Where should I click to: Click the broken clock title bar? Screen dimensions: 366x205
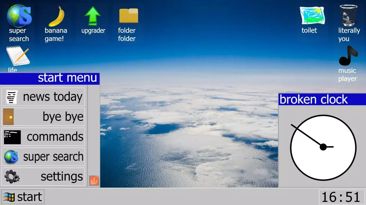(x=322, y=99)
